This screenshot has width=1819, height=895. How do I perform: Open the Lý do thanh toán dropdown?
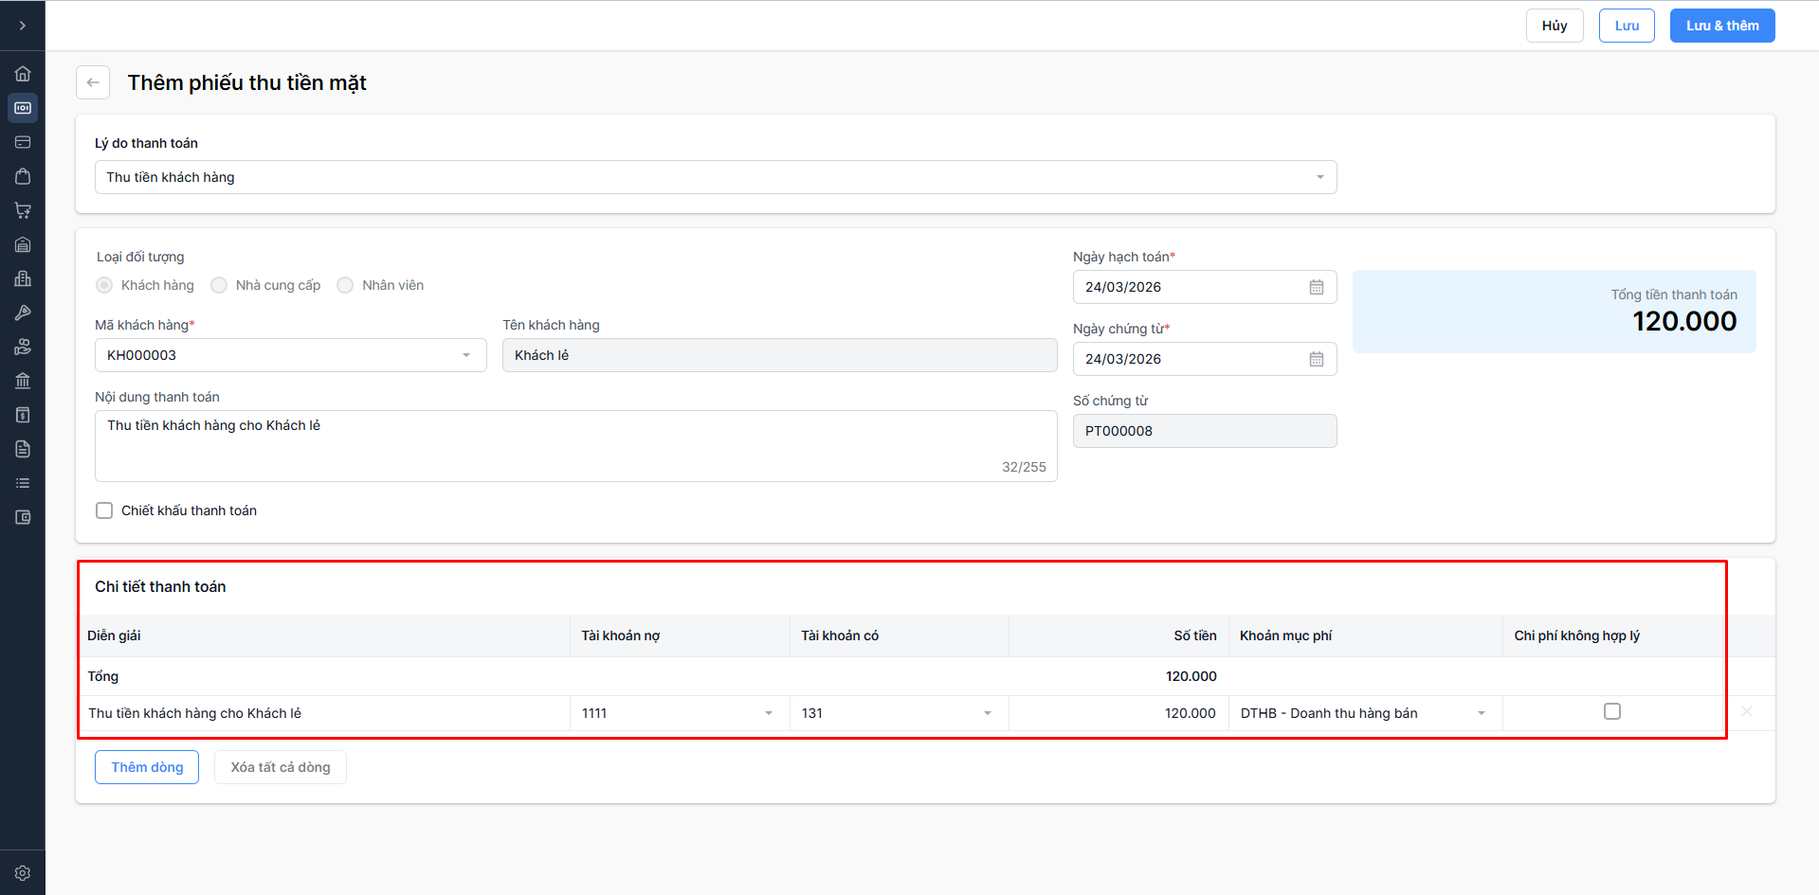[x=716, y=177]
